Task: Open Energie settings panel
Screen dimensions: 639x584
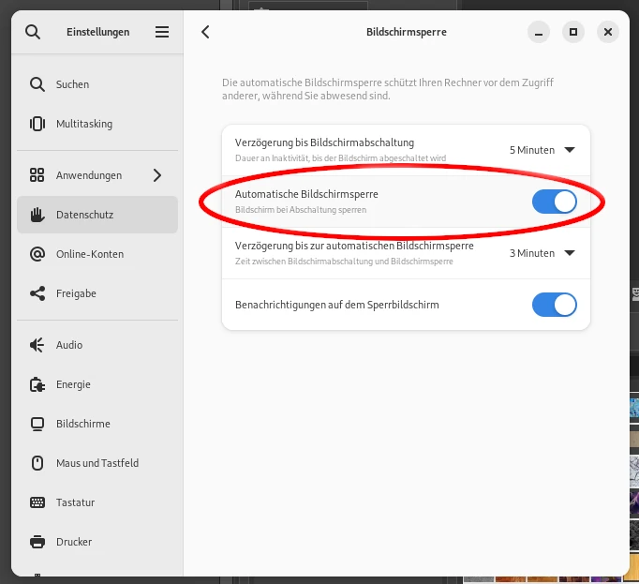Action: click(97, 384)
